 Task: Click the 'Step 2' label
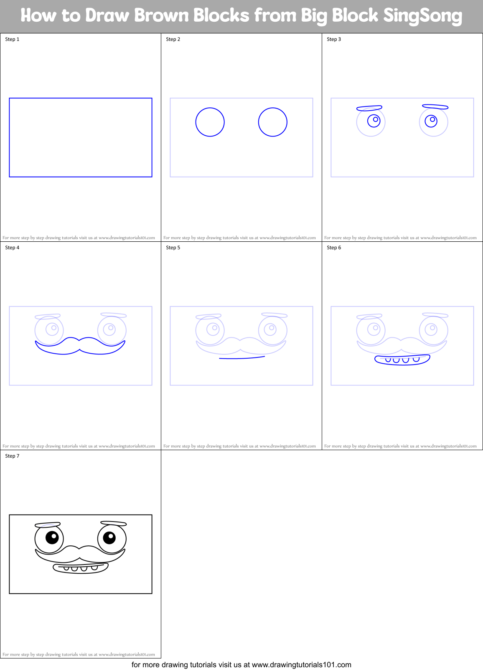pyautogui.click(x=173, y=39)
